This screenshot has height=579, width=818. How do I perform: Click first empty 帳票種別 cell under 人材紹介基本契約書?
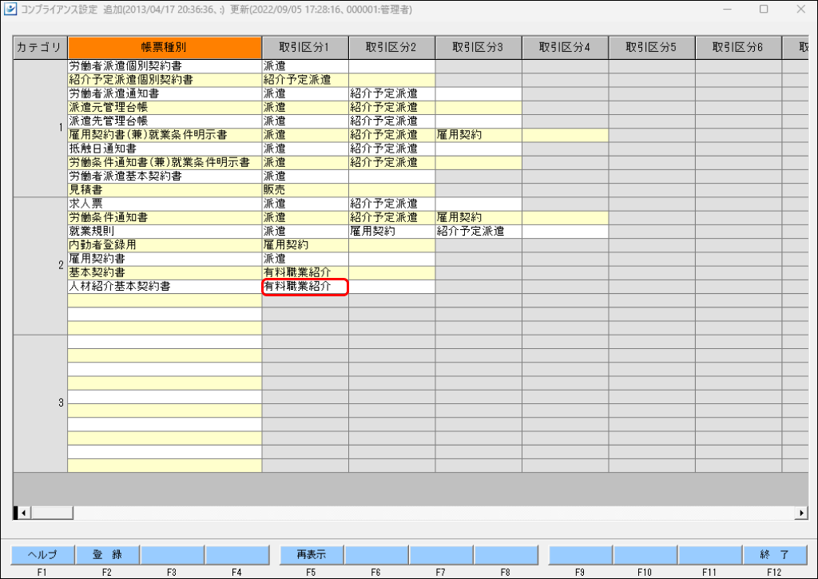click(x=165, y=300)
